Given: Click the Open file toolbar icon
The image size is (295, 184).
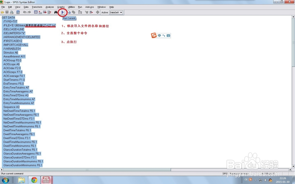Looking at the screenshot, I should point(2,12).
